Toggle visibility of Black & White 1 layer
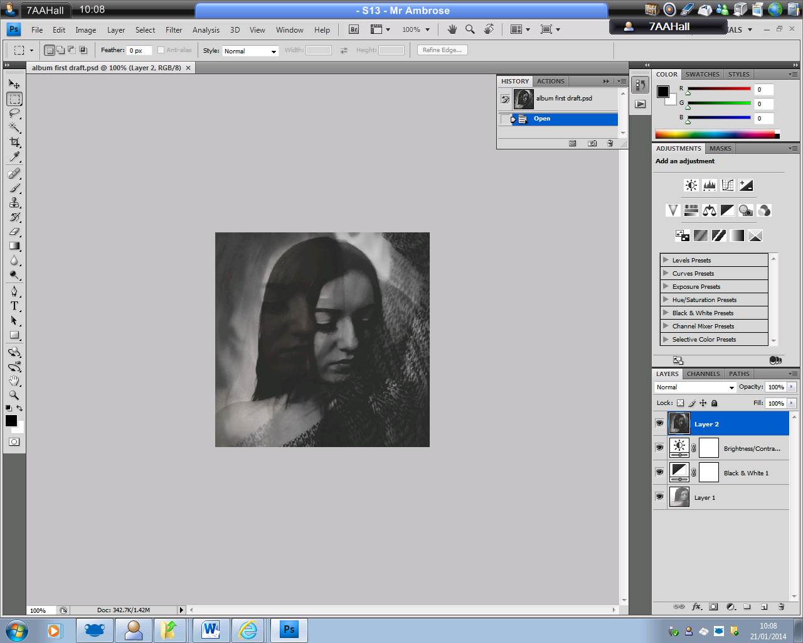803x643 pixels. tap(659, 472)
